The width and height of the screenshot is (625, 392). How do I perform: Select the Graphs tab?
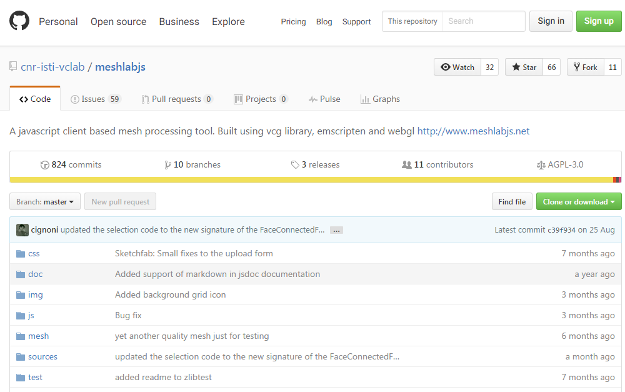pos(380,99)
